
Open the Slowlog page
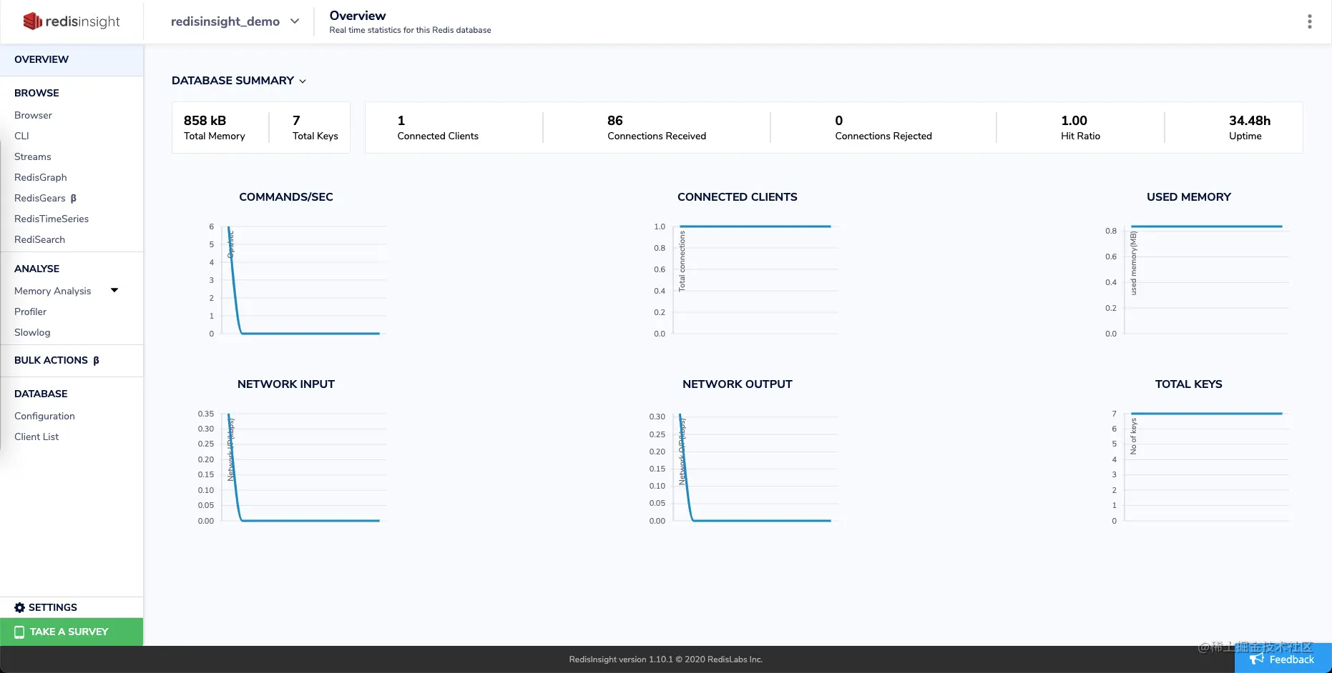click(32, 332)
